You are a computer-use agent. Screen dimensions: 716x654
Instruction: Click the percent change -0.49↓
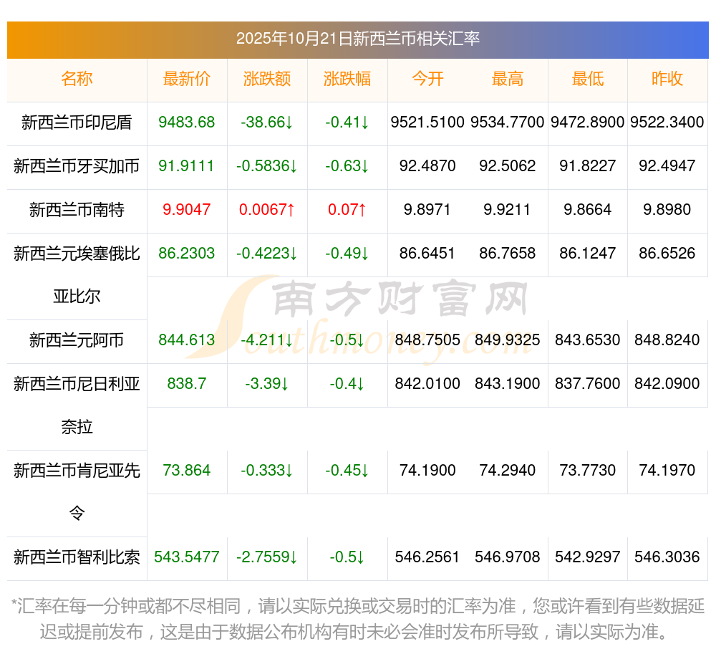347,253
